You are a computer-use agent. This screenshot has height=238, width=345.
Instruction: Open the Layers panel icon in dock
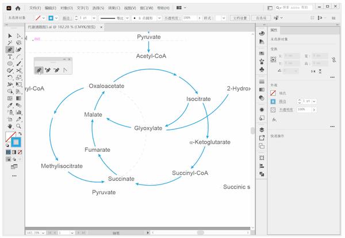click(262, 130)
